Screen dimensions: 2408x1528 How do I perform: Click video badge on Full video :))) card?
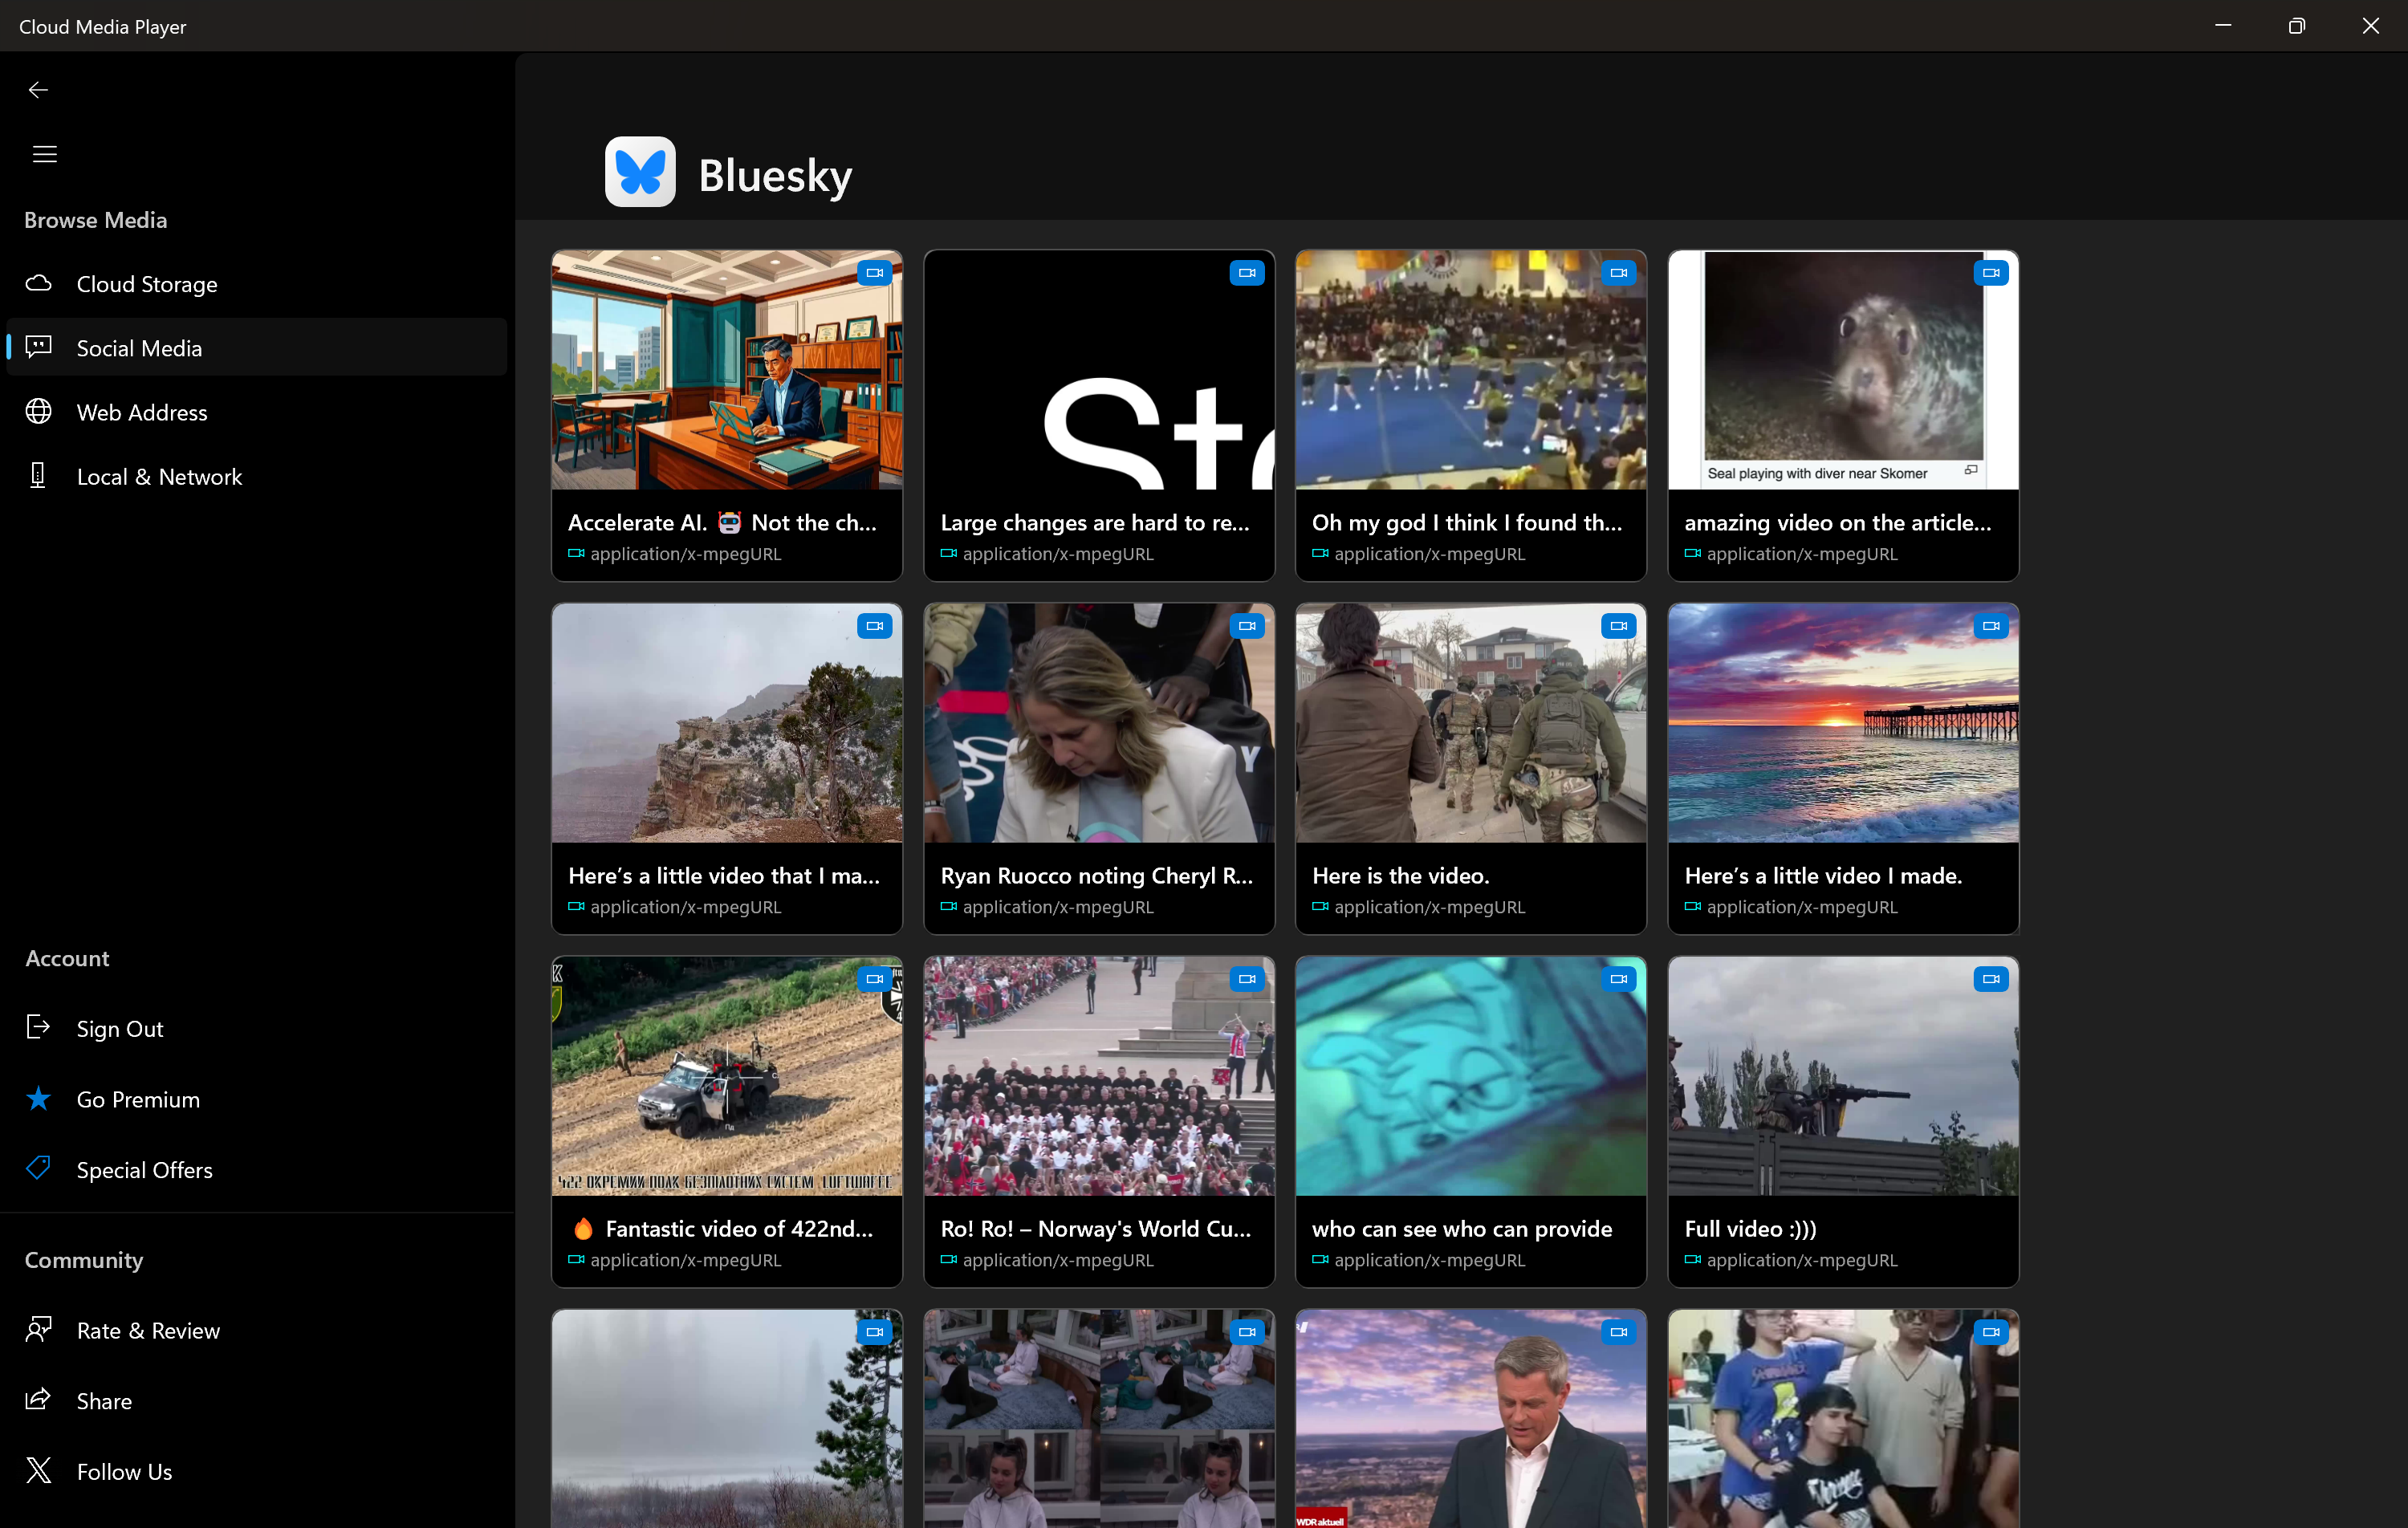(1991, 979)
